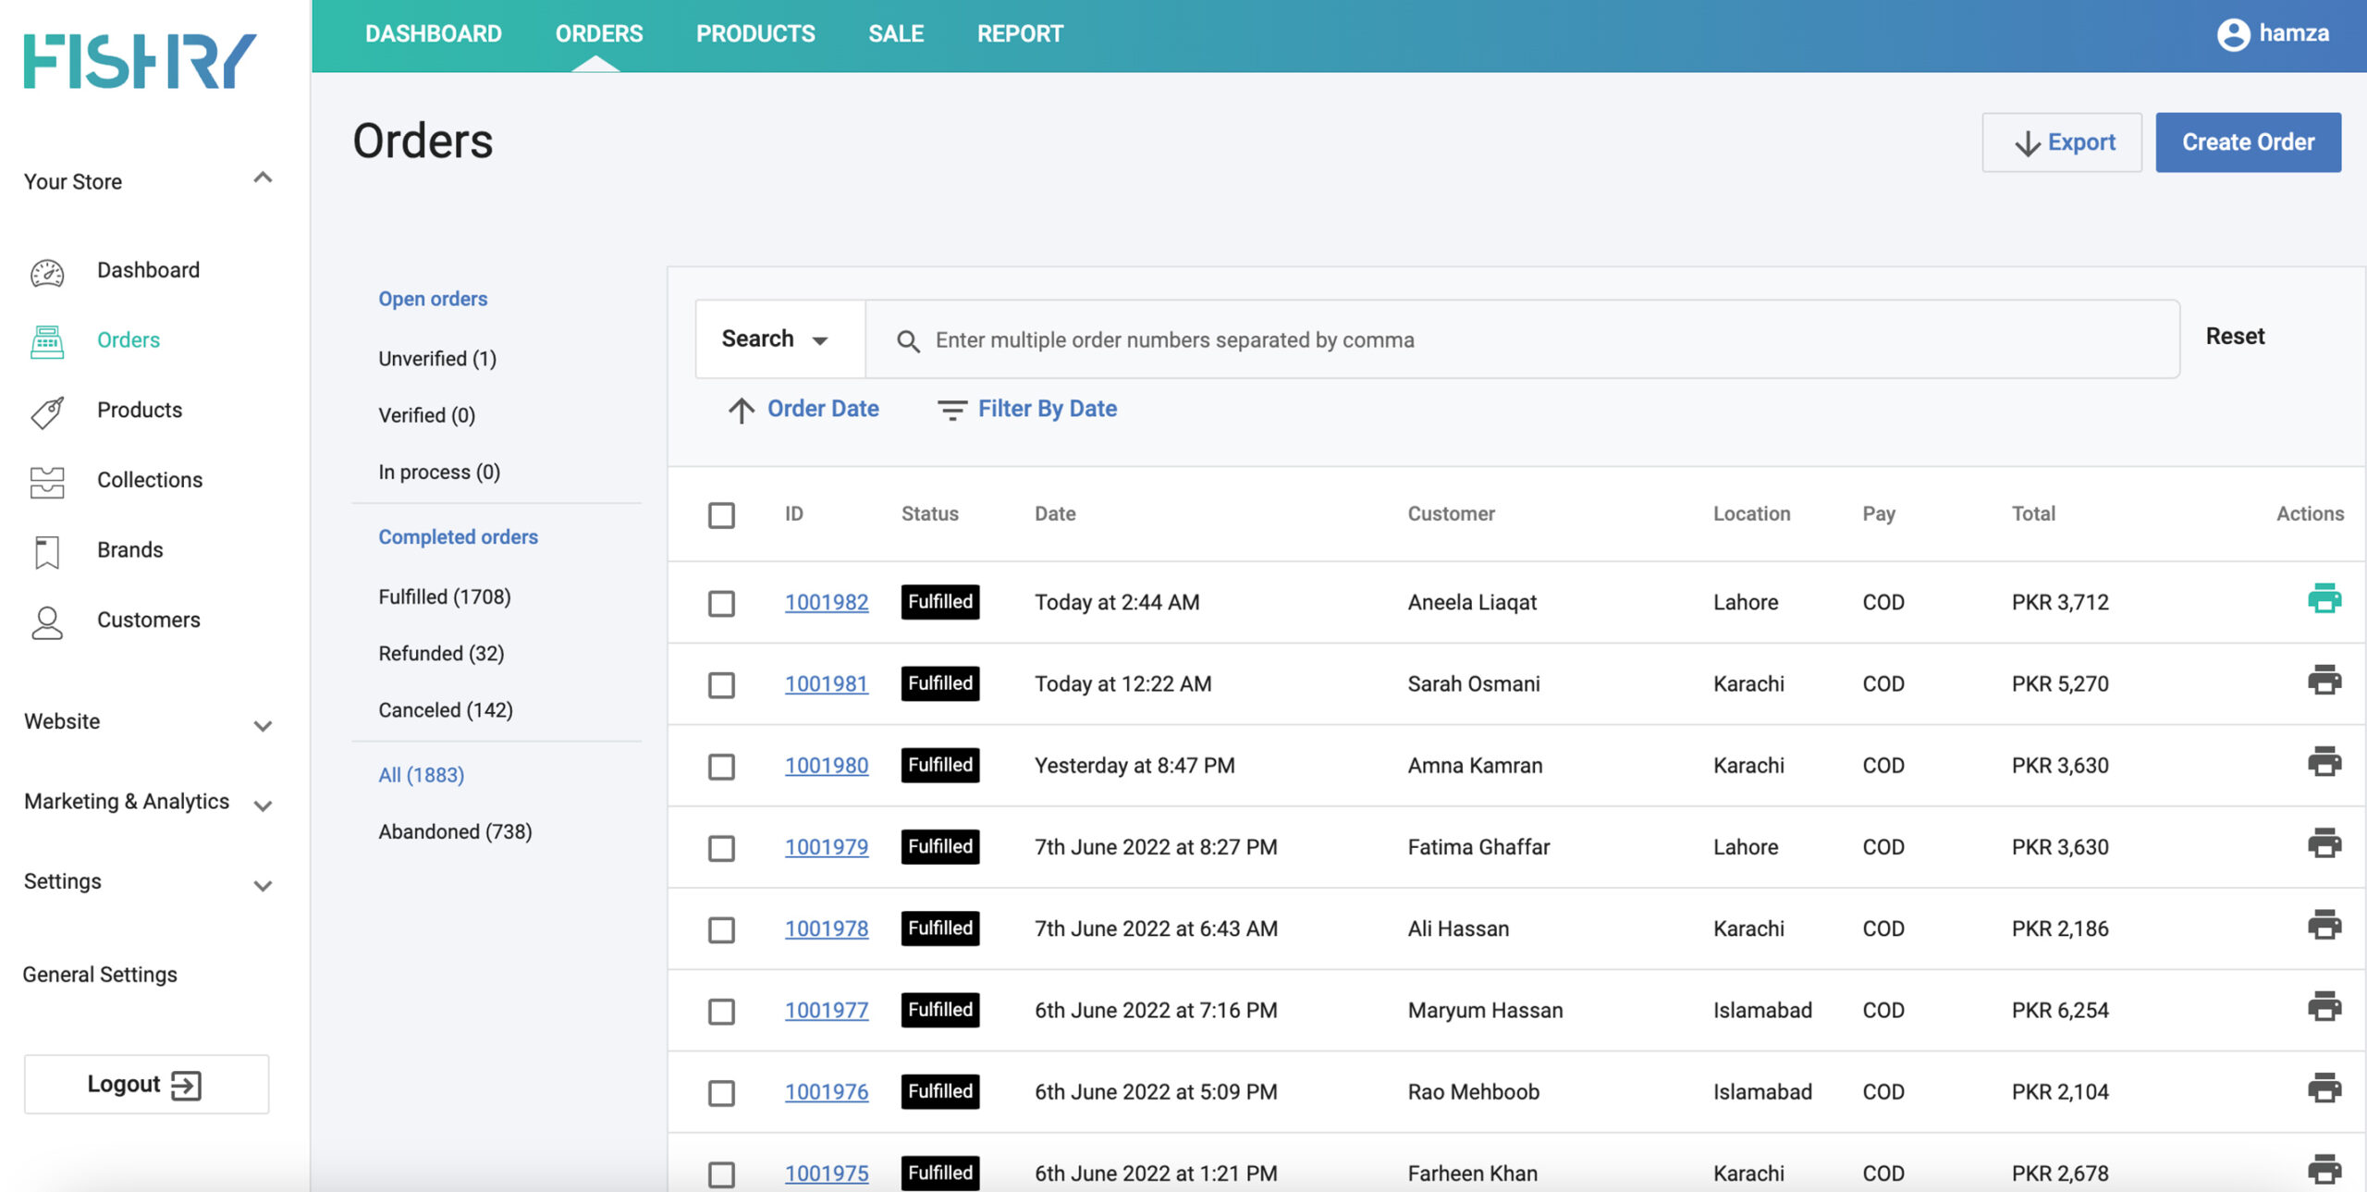Sort by Order Date arrow

coord(741,410)
